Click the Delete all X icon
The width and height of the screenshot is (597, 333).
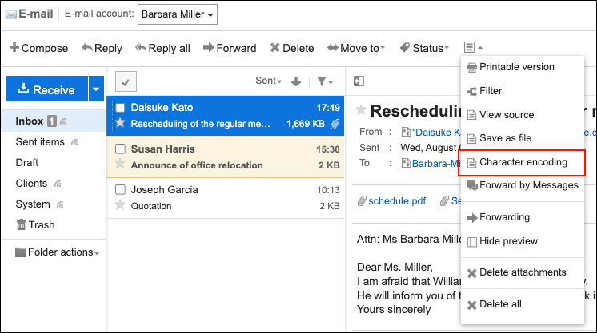(471, 305)
